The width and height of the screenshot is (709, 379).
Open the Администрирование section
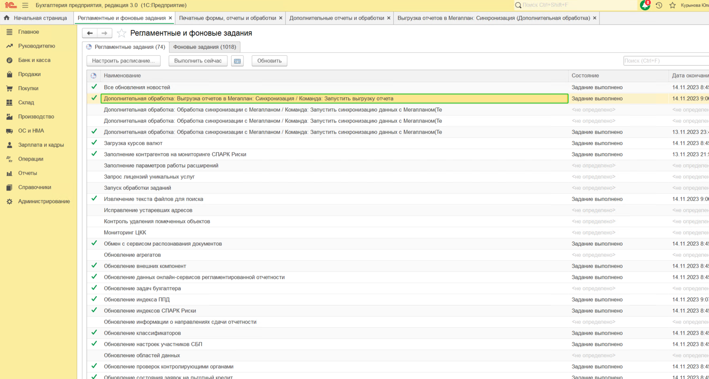tap(44, 201)
